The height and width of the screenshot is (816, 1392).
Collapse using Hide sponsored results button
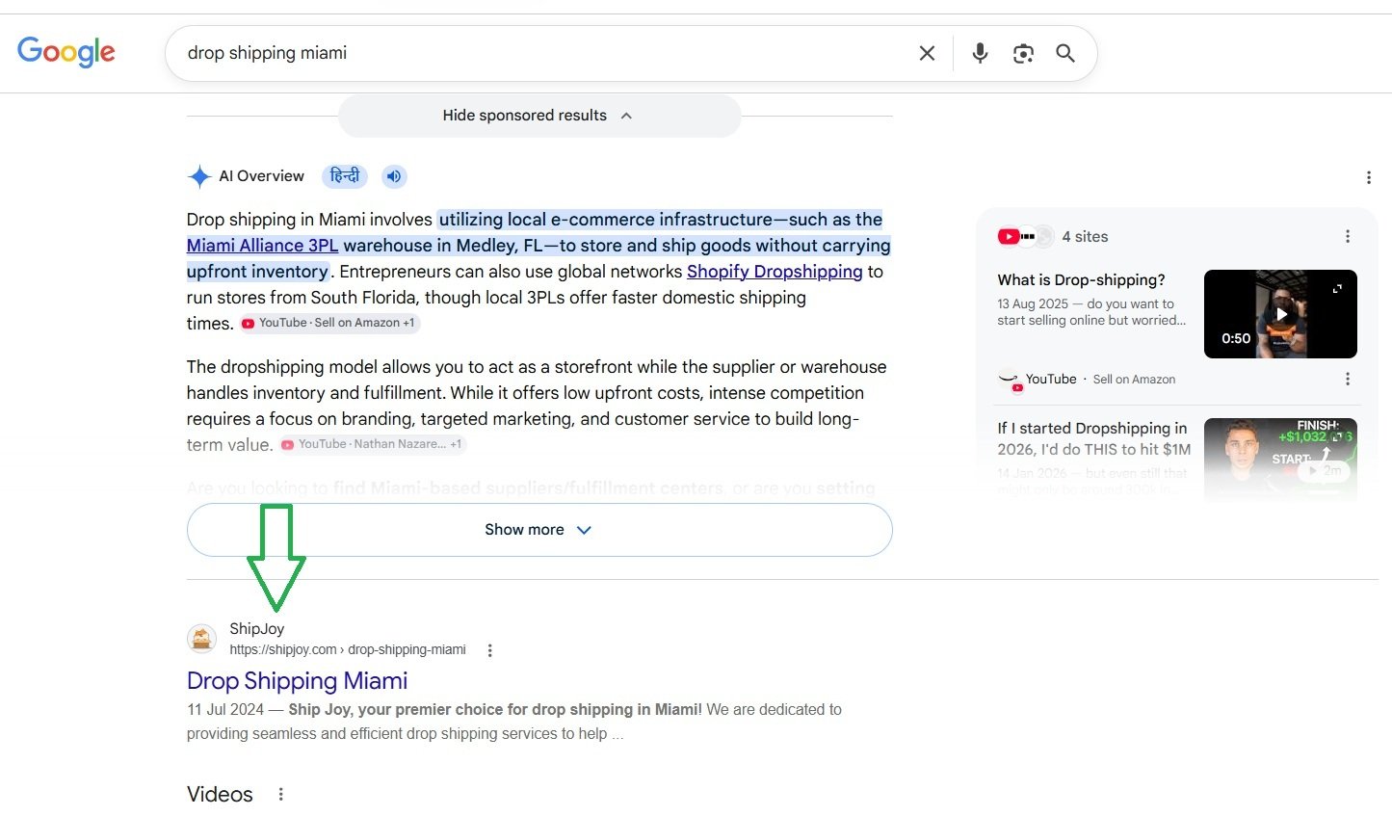[x=539, y=116]
